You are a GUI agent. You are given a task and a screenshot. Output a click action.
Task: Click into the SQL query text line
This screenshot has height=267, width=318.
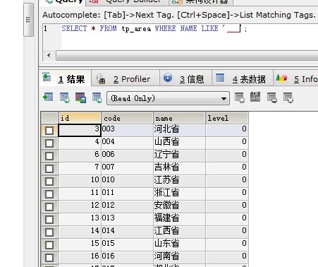[154, 29]
